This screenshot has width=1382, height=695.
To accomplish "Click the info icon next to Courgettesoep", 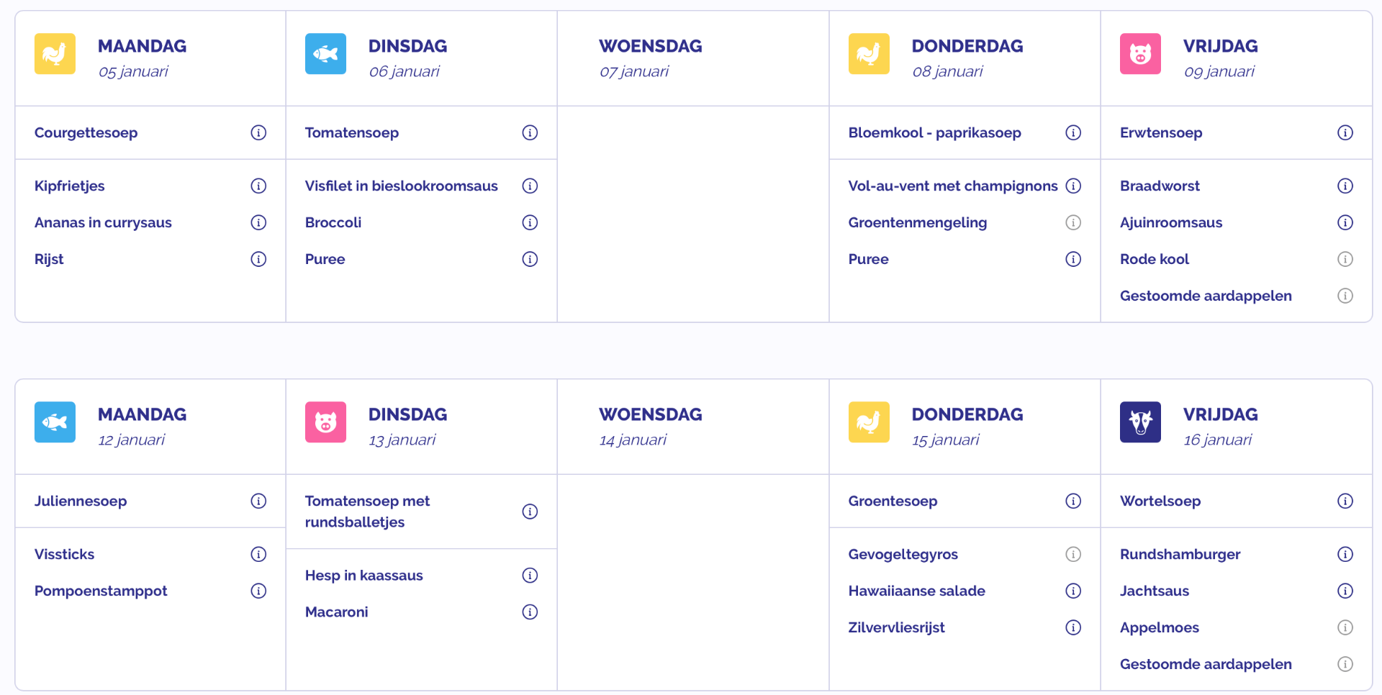I will (x=258, y=132).
